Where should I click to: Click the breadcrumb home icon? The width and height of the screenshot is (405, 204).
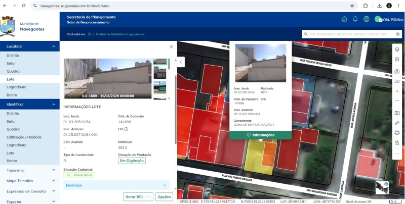[90, 34]
